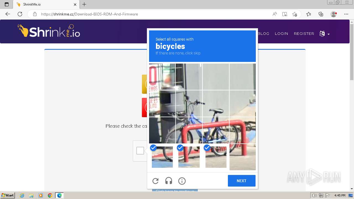Screen dimensions: 354x199
Task: View site information lock icon
Action: pos(35,14)
